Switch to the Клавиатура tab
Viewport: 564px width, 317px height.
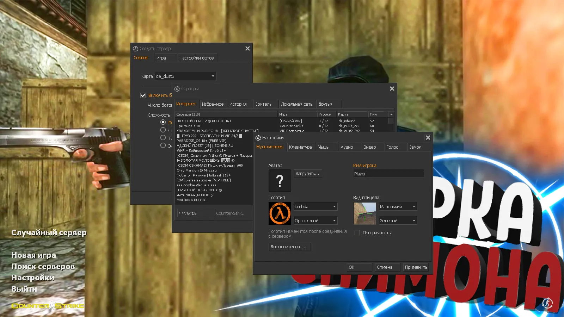300,147
